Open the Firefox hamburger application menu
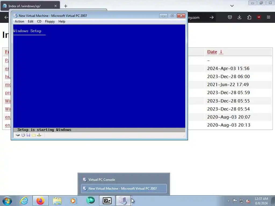Viewport: 275px width, 206px height. point(269,17)
